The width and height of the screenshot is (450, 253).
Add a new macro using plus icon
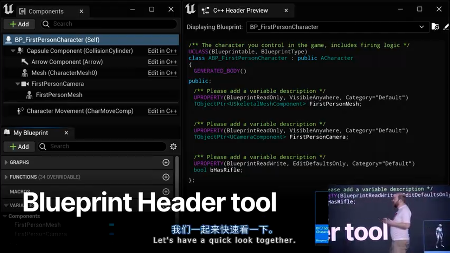(166, 192)
